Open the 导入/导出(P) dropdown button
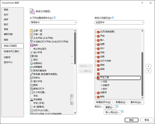 pos(112,112)
